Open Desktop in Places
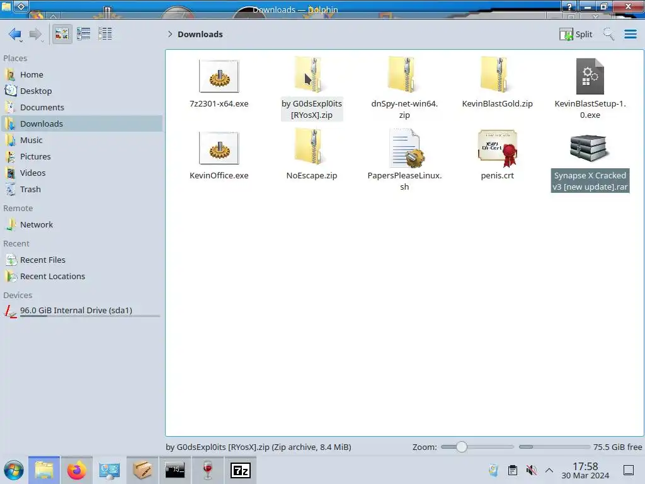The width and height of the screenshot is (645, 484). [x=82, y=91]
